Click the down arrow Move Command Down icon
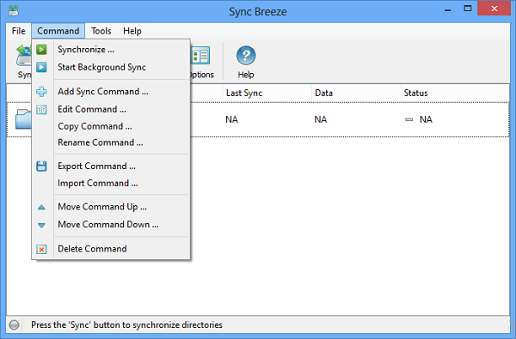 (x=41, y=226)
